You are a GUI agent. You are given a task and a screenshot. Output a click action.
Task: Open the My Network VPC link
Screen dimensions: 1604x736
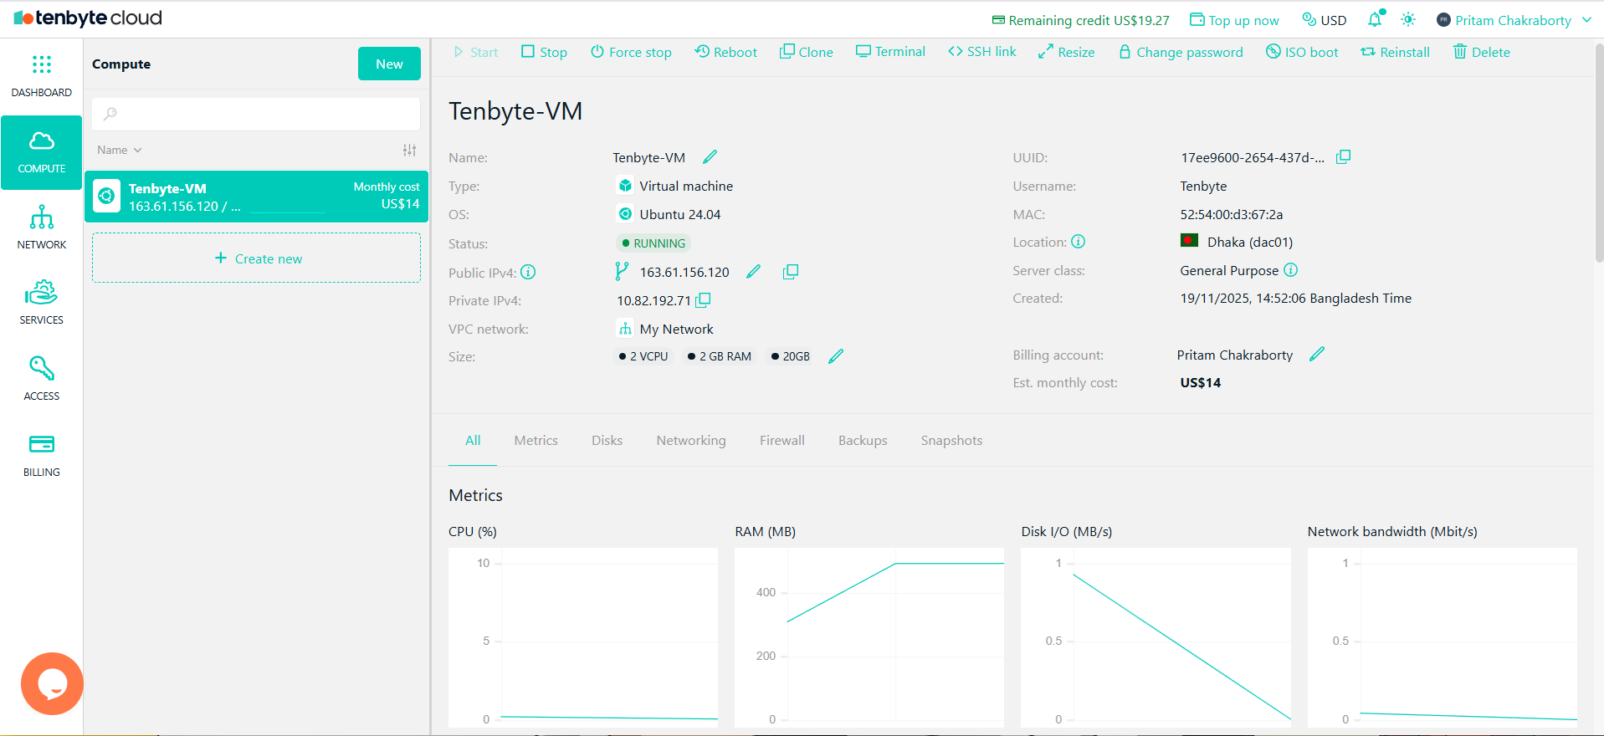pos(675,329)
